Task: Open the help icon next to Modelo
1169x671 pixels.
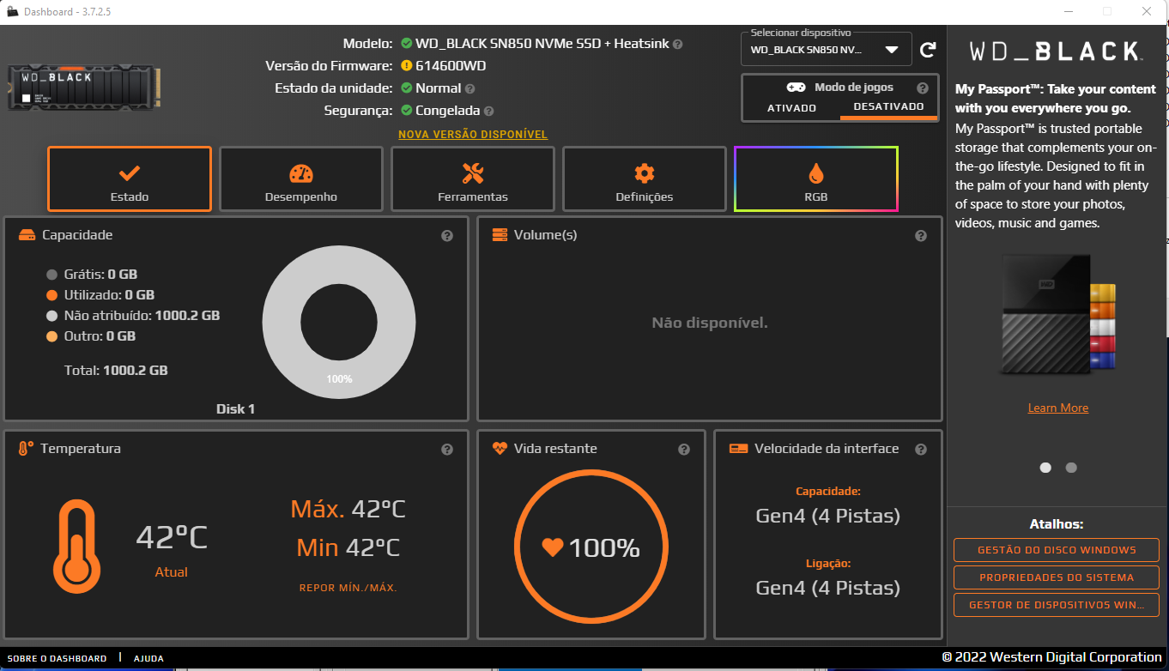Action: [x=677, y=43]
